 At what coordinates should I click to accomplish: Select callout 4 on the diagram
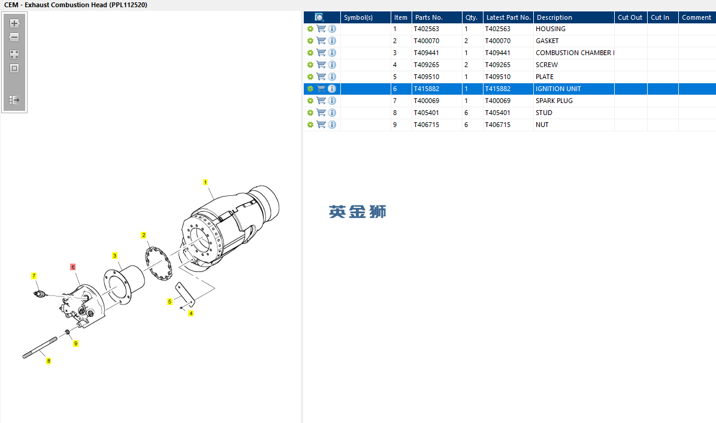(191, 313)
